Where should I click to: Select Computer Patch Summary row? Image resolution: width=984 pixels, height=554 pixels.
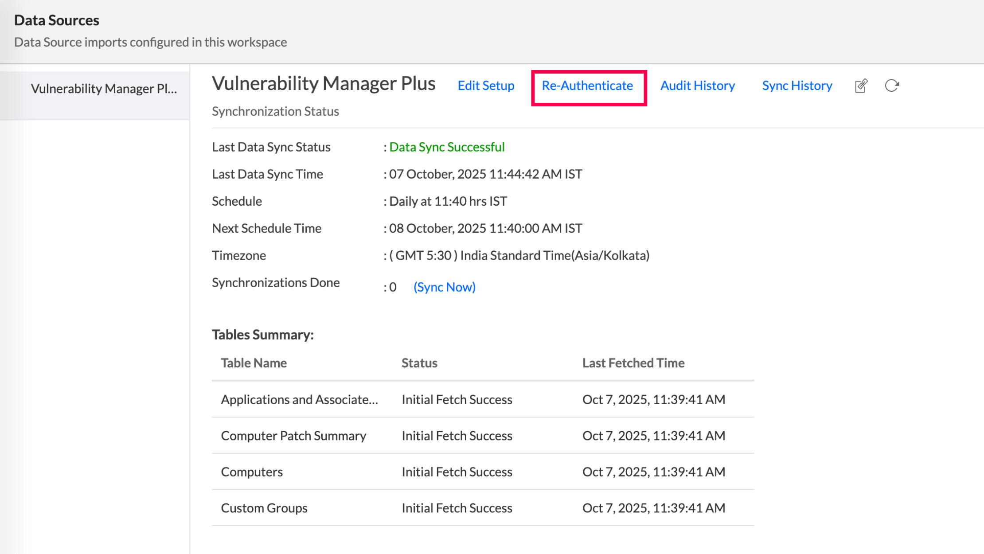click(x=293, y=436)
